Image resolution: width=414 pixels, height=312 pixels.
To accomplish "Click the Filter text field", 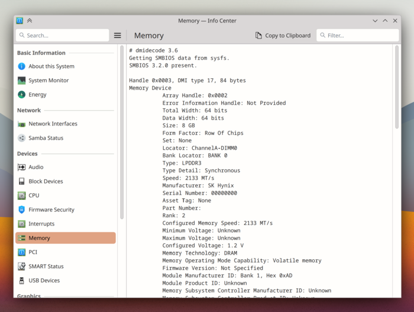I will point(357,36).
